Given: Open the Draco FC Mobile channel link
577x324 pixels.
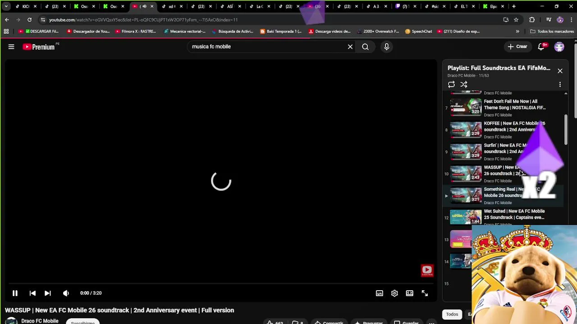Looking at the screenshot, I should pyautogui.click(x=40, y=321).
